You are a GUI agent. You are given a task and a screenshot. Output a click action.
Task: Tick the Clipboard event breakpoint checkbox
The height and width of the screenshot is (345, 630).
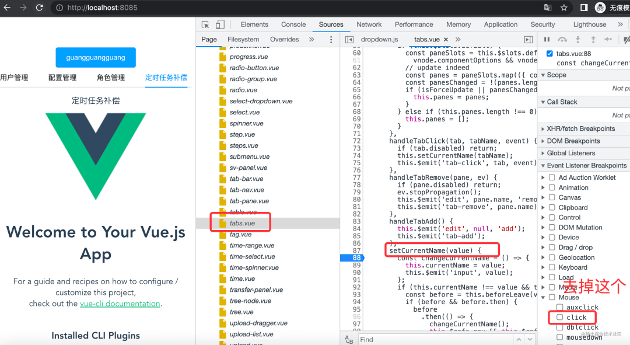coord(552,207)
